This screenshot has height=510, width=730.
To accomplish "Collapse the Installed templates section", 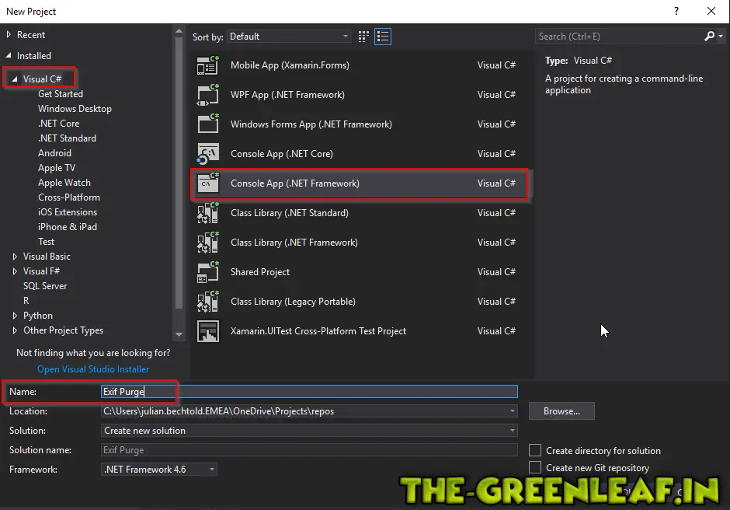I will [9, 56].
